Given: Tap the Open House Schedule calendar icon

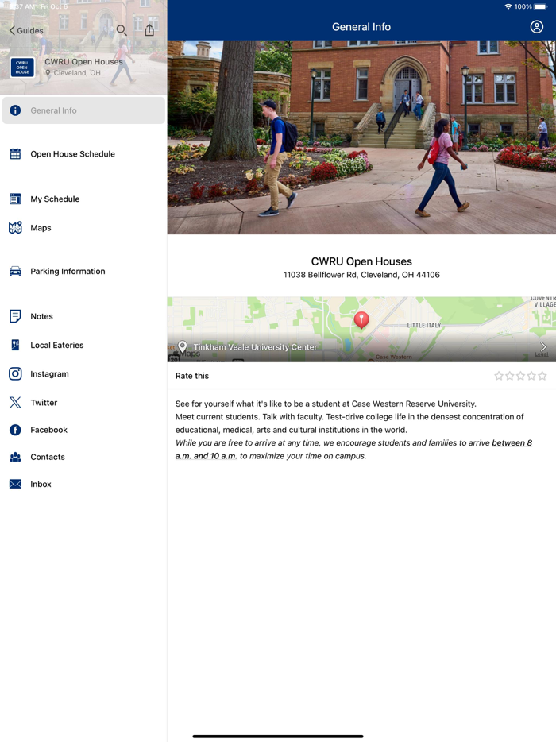Looking at the screenshot, I should 15,154.
